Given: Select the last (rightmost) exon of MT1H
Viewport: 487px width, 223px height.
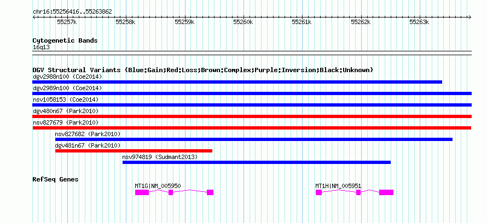Looking at the screenshot, I should pos(386,192).
